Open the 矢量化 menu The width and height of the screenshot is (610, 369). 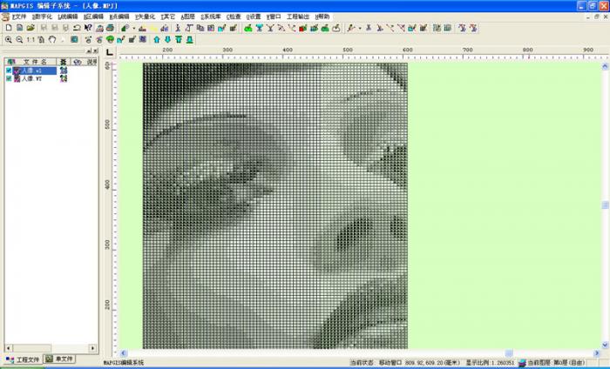(144, 17)
